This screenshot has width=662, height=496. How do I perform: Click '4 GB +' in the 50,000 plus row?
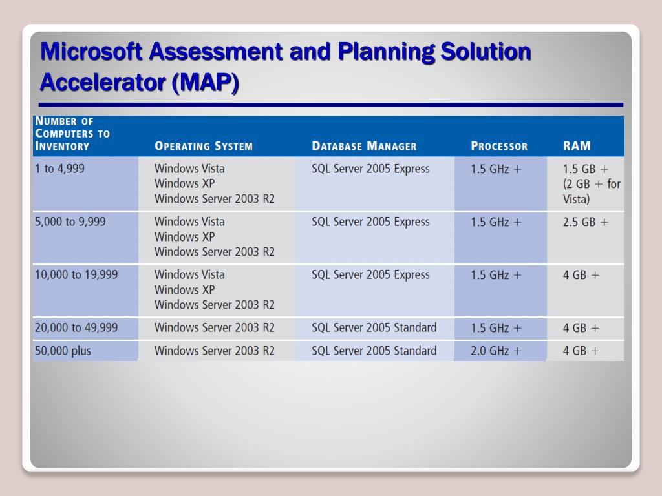581,351
